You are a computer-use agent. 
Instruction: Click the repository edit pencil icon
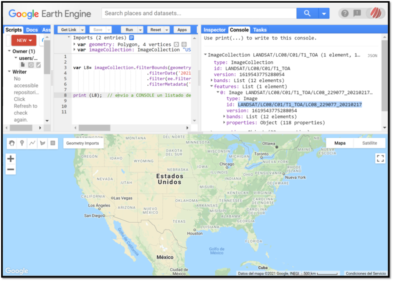[x=38, y=65]
